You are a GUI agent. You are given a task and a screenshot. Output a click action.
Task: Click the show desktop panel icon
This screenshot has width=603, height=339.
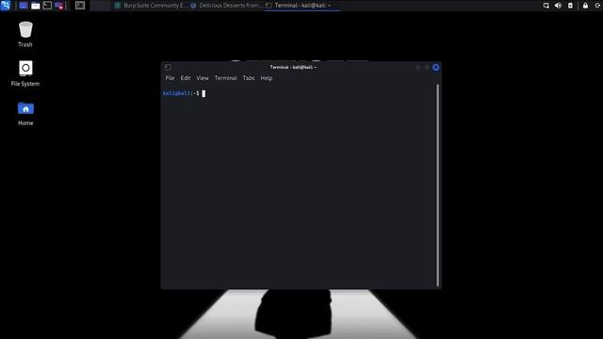24,6
